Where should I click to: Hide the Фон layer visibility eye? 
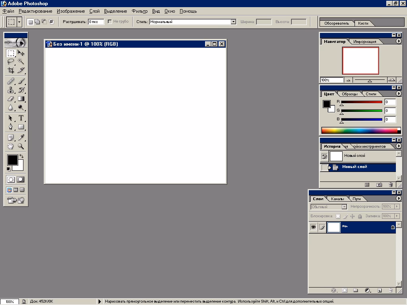314,227
